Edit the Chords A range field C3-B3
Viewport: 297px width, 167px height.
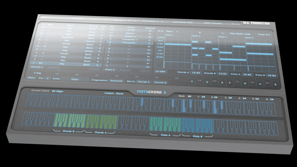click(x=196, y=73)
